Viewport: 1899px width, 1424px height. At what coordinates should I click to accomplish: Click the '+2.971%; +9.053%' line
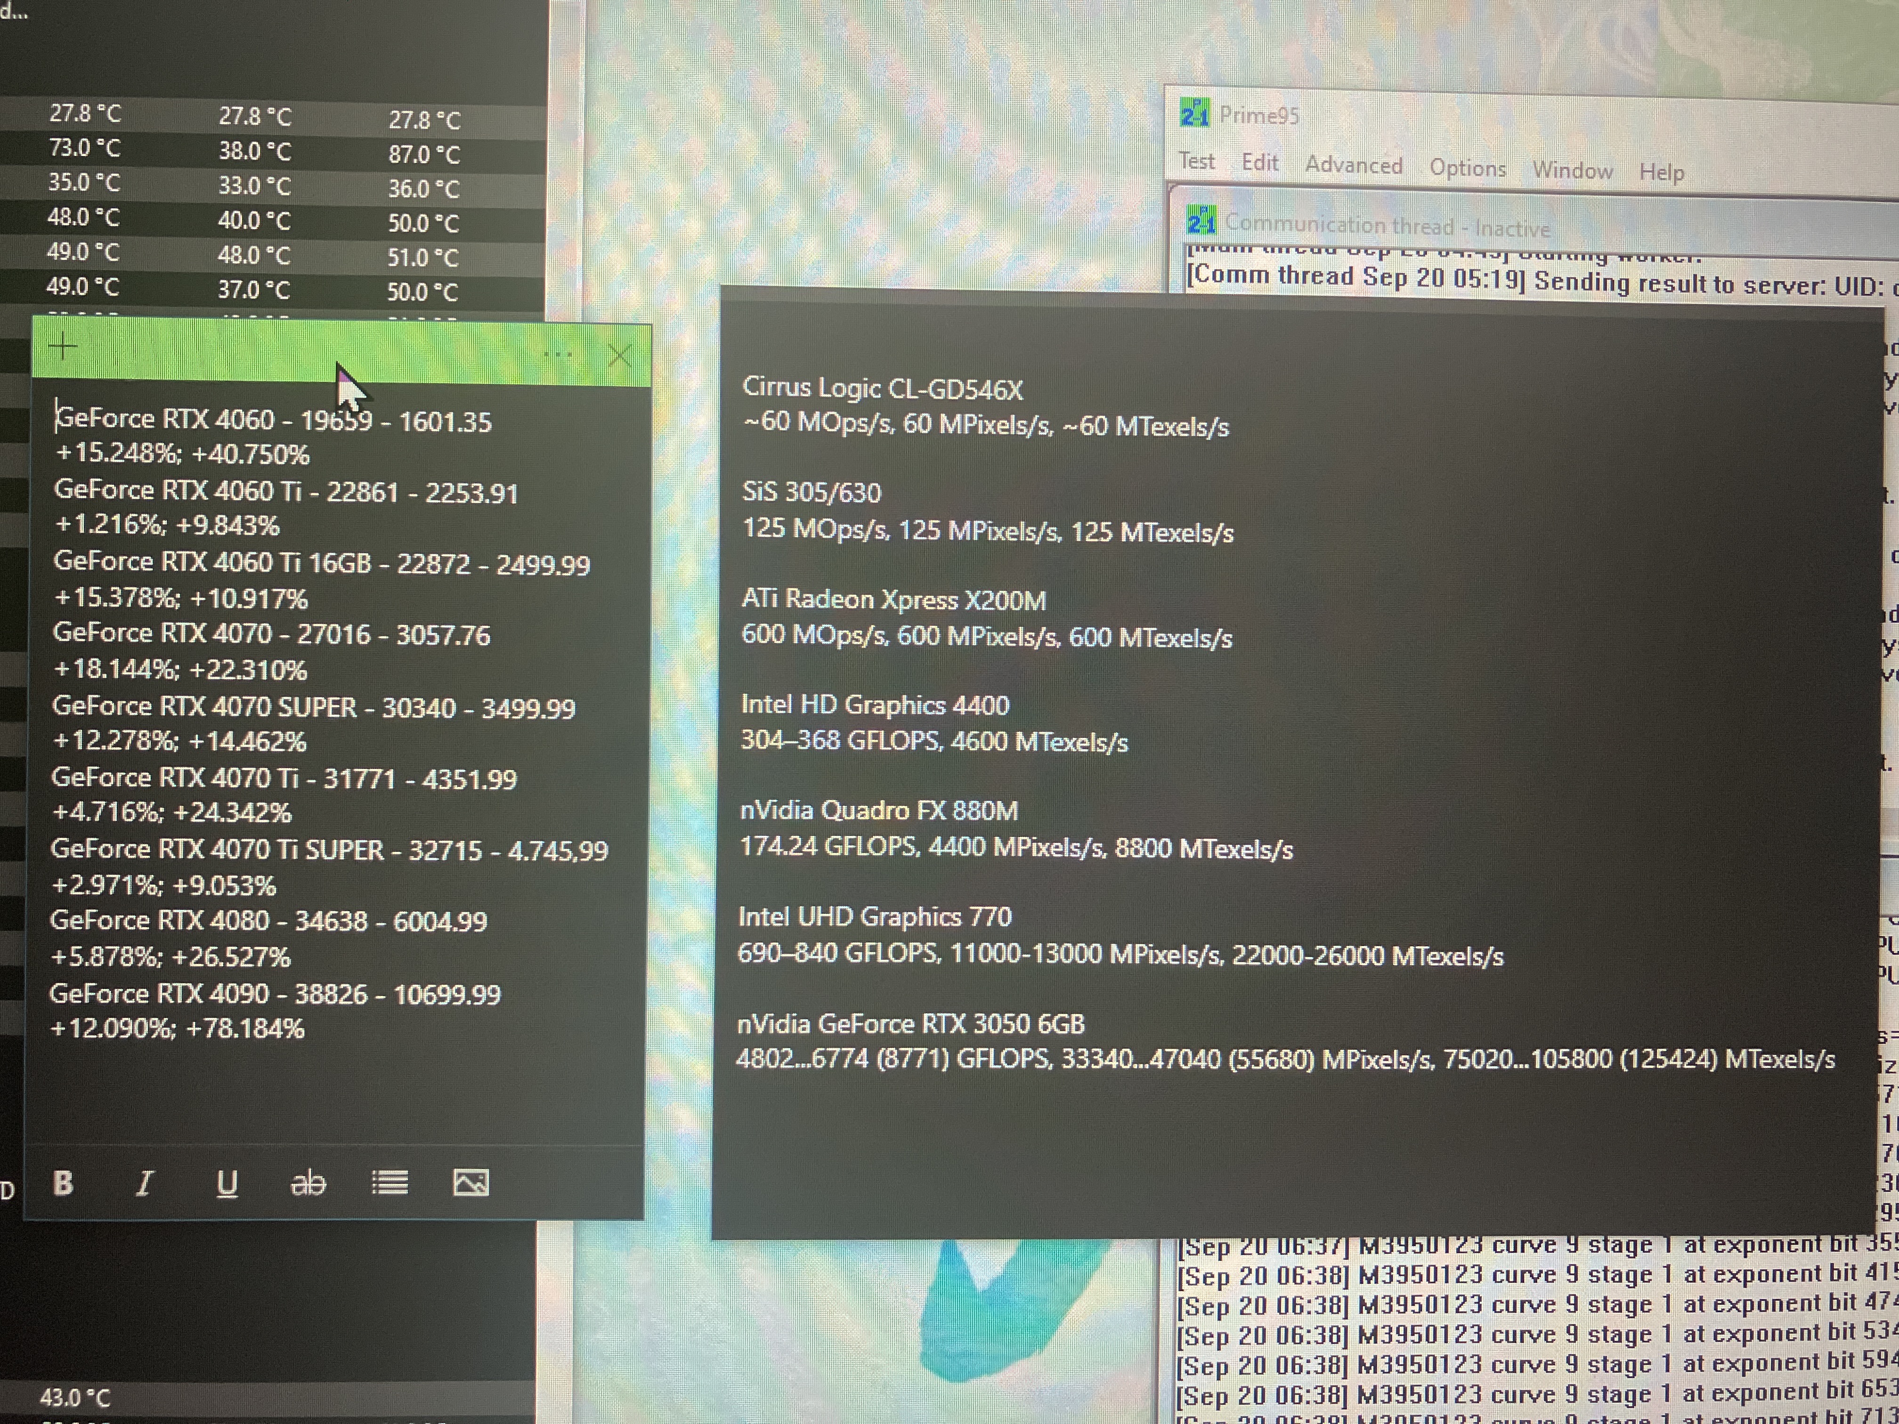click(x=164, y=885)
